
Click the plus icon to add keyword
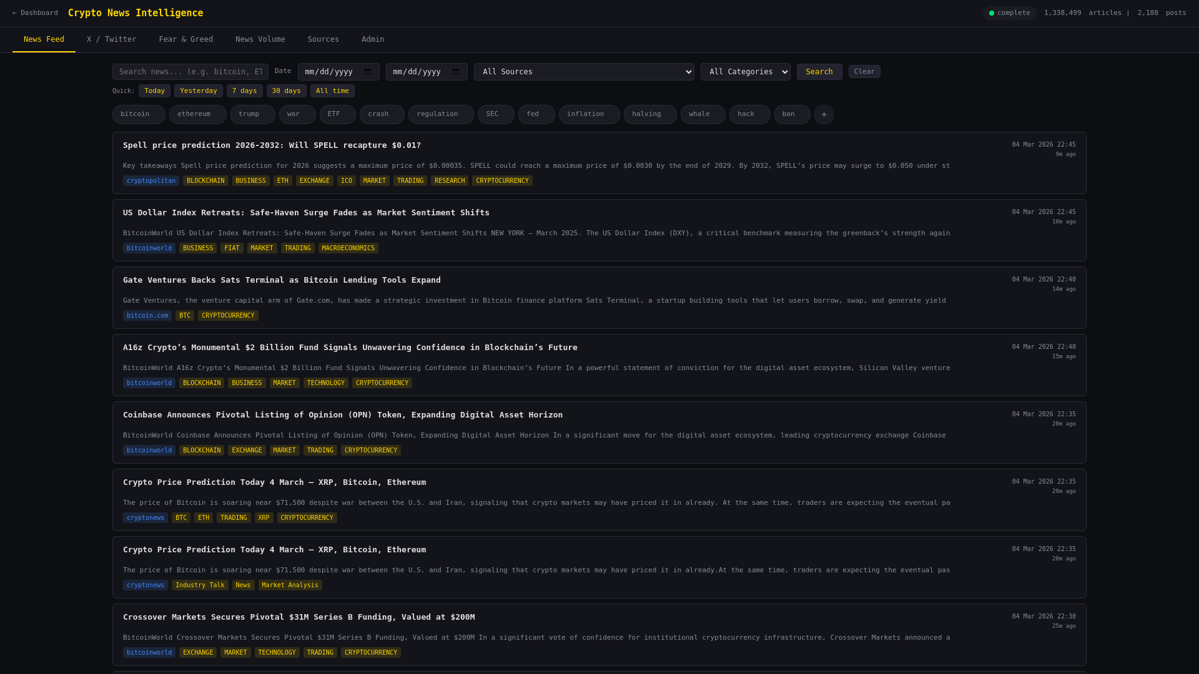824,114
